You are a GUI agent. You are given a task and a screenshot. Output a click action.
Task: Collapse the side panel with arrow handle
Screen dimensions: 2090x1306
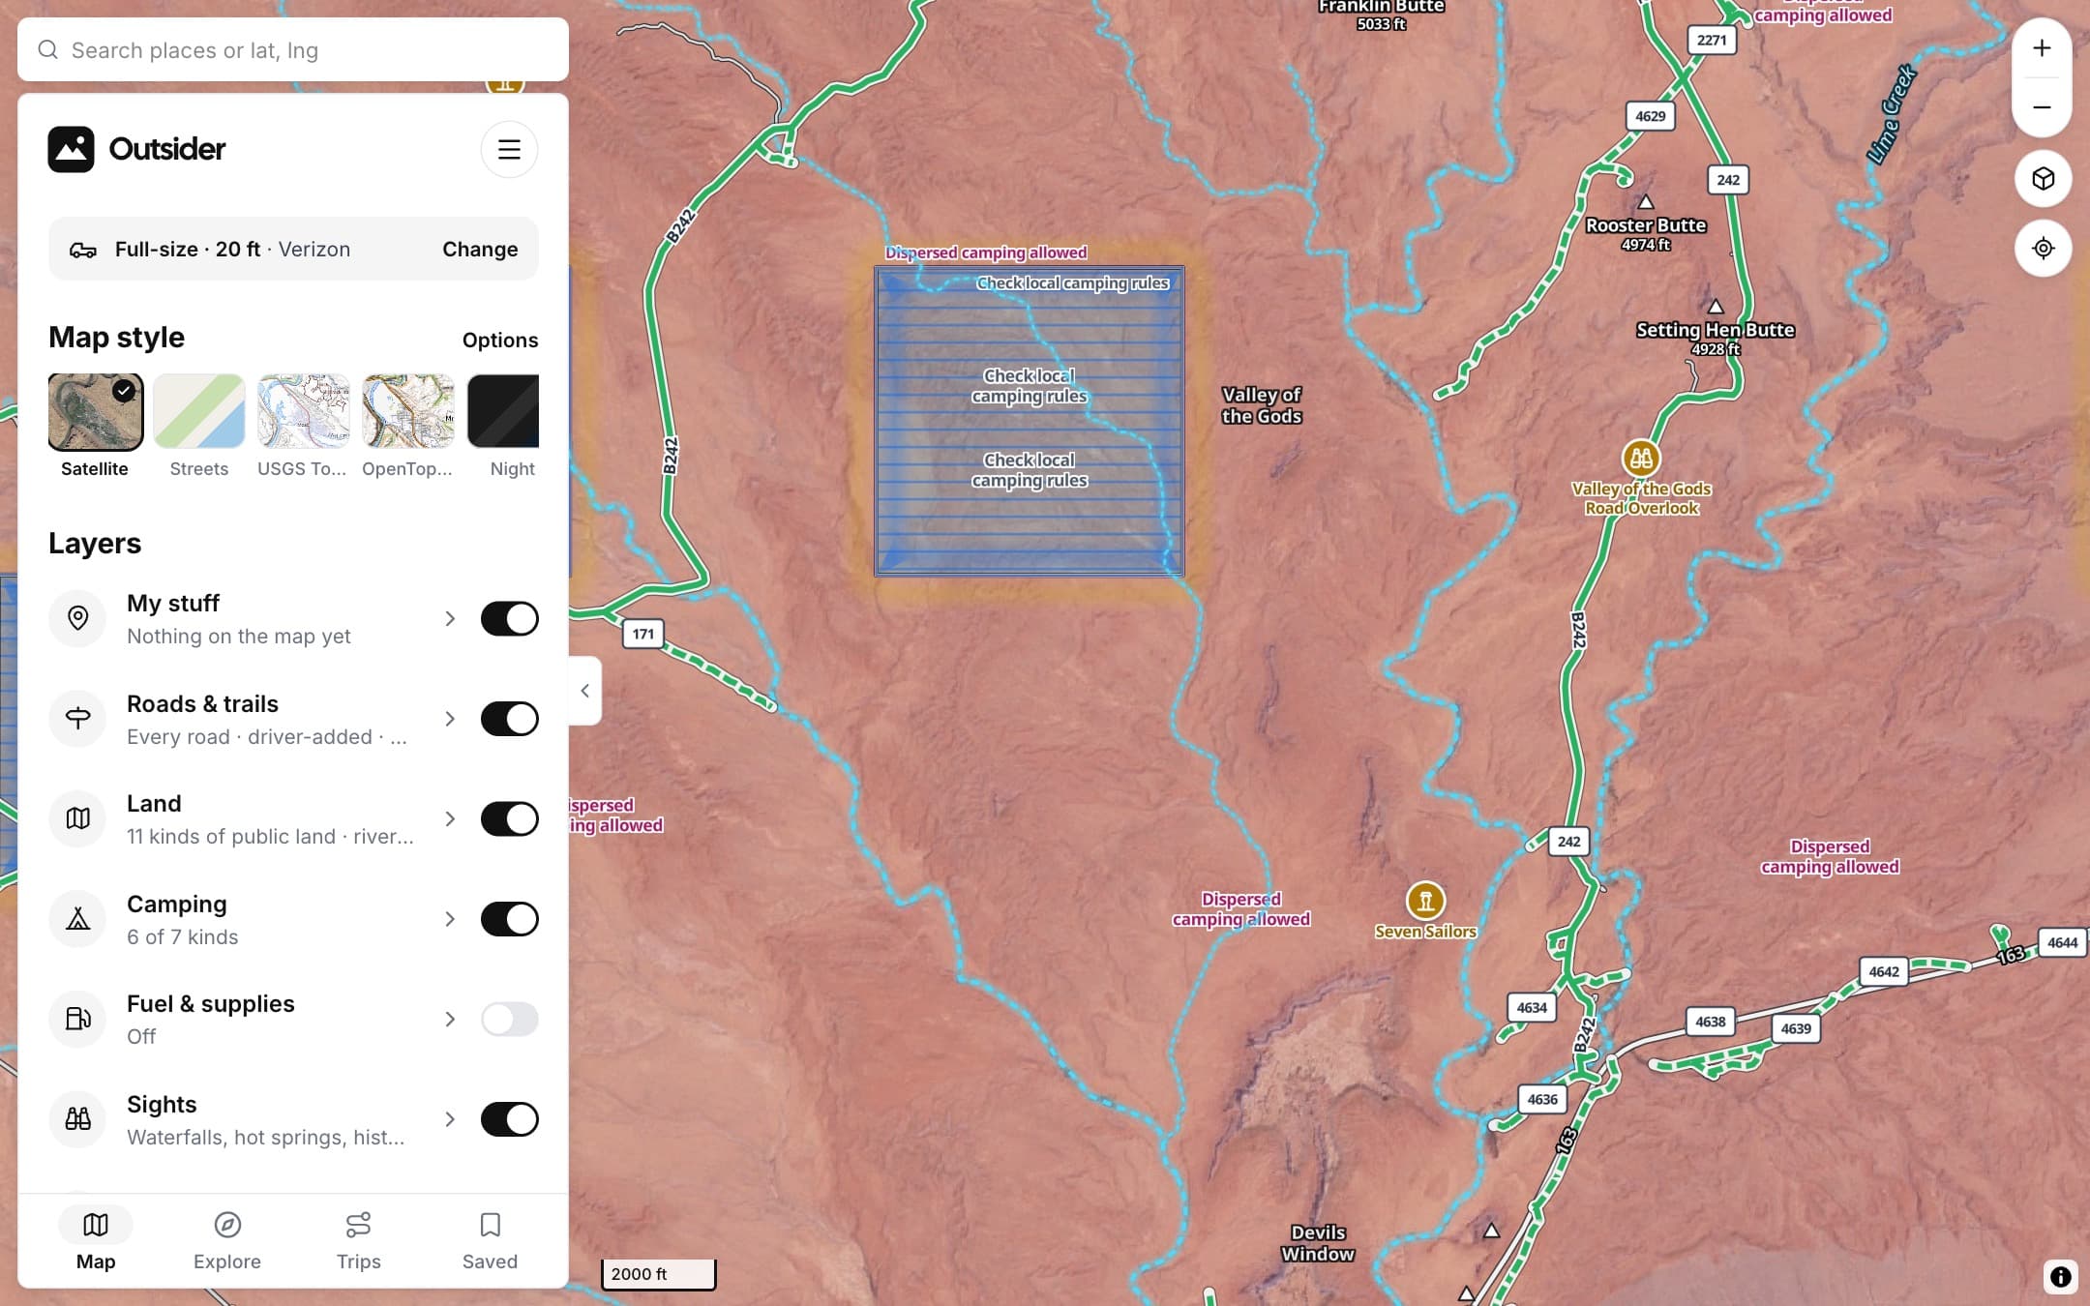click(584, 691)
